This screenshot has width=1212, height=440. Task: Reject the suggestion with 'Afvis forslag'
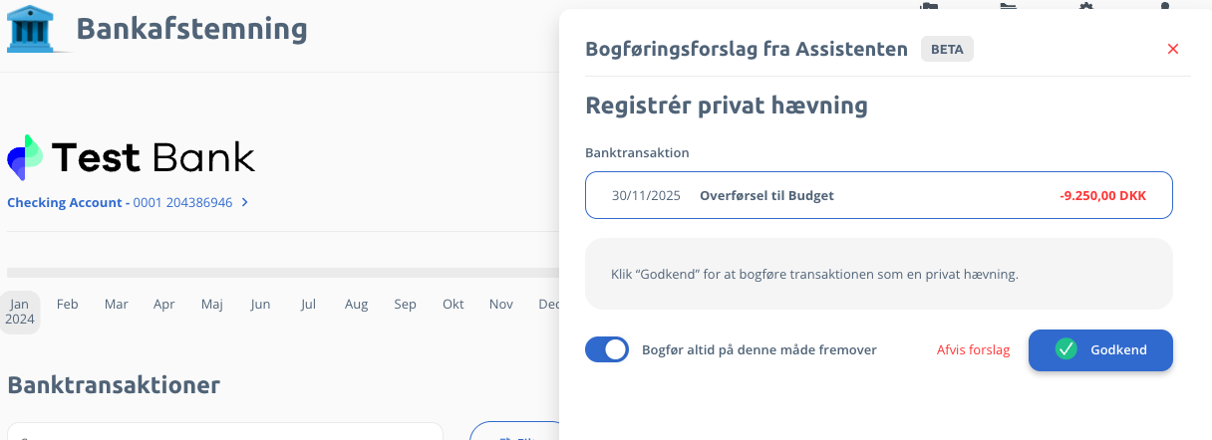(973, 349)
